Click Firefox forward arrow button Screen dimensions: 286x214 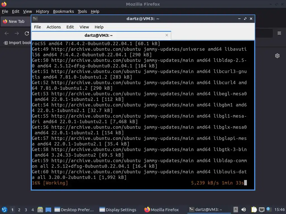(17, 33)
